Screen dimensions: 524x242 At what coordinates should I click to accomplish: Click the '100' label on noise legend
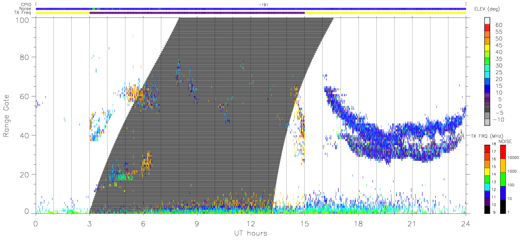(511, 185)
